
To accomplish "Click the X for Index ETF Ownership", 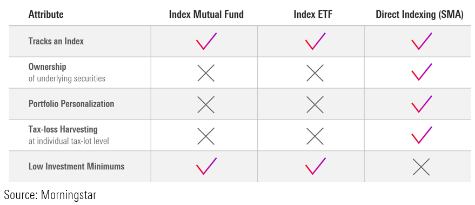I will point(315,73).
